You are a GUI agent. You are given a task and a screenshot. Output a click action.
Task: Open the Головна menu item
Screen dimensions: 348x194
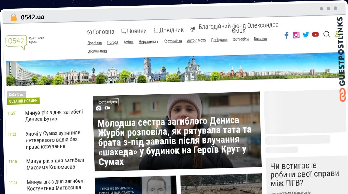(101, 32)
